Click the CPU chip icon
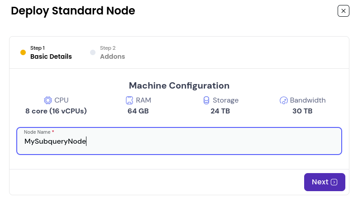 [x=48, y=100]
